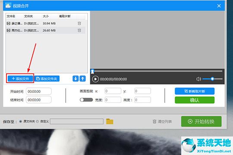Focus the 高度 input field
This screenshot has width=233, height=155.
tap(142, 100)
